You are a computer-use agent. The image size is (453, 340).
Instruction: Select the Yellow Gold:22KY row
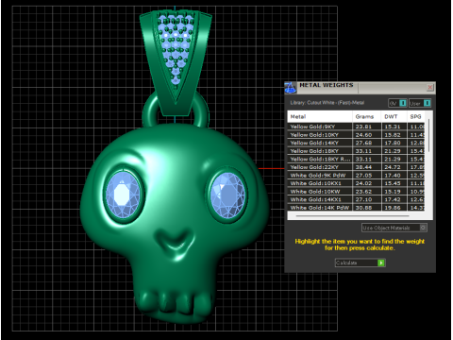point(356,167)
